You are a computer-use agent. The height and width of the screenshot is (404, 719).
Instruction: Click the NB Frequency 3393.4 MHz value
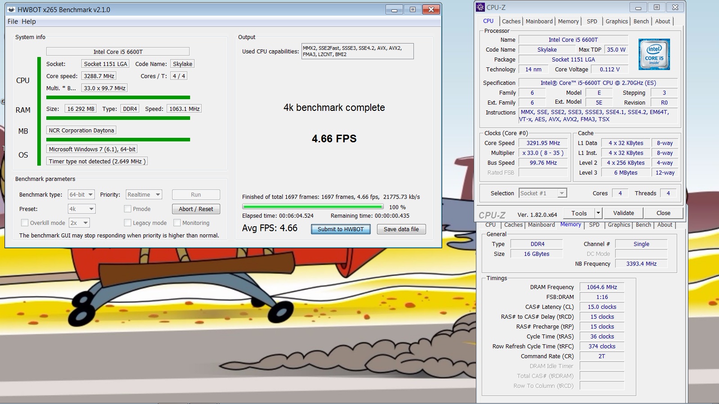click(641, 263)
